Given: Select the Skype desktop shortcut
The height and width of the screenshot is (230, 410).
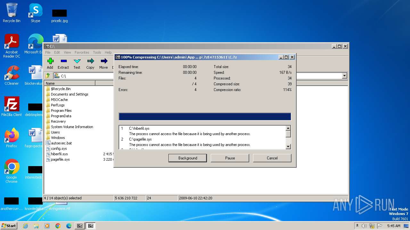Looking at the screenshot, I should click(x=35, y=13).
